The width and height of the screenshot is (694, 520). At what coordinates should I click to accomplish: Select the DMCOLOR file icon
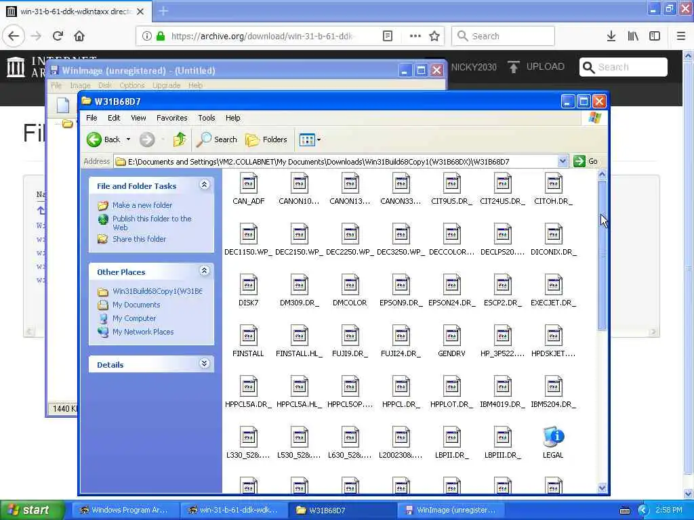point(350,285)
